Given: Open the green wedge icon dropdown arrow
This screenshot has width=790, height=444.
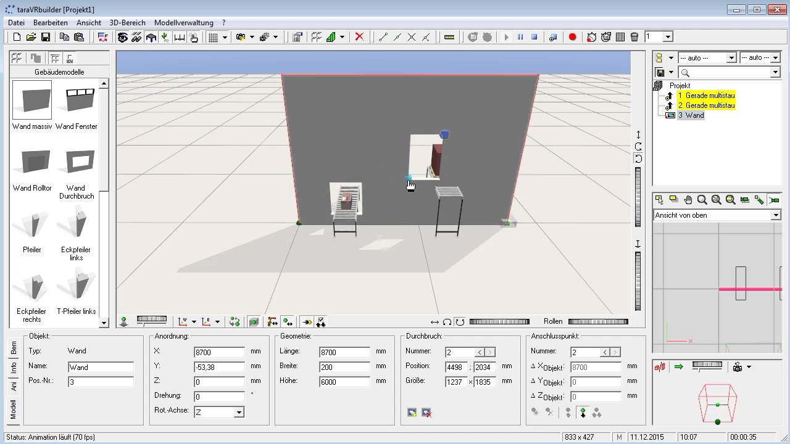Looking at the screenshot, I should (341, 37).
